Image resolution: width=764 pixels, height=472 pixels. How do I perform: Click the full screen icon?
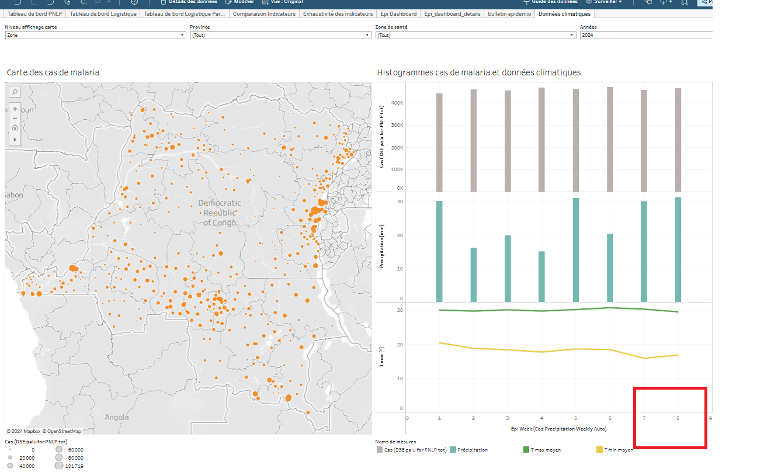coord(684,2)
